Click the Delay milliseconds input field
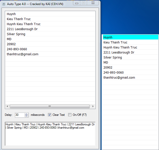 point(20,115)
